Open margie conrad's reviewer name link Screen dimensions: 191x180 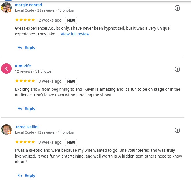(x=28, y=5)
